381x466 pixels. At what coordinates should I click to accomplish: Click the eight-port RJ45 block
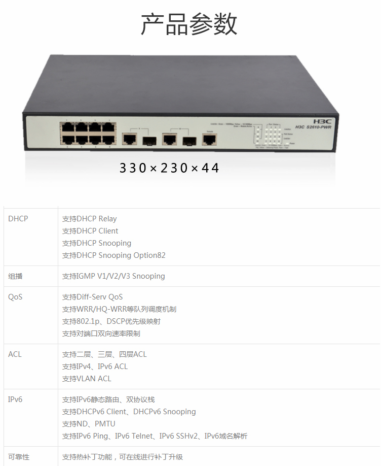click(88, 134)
